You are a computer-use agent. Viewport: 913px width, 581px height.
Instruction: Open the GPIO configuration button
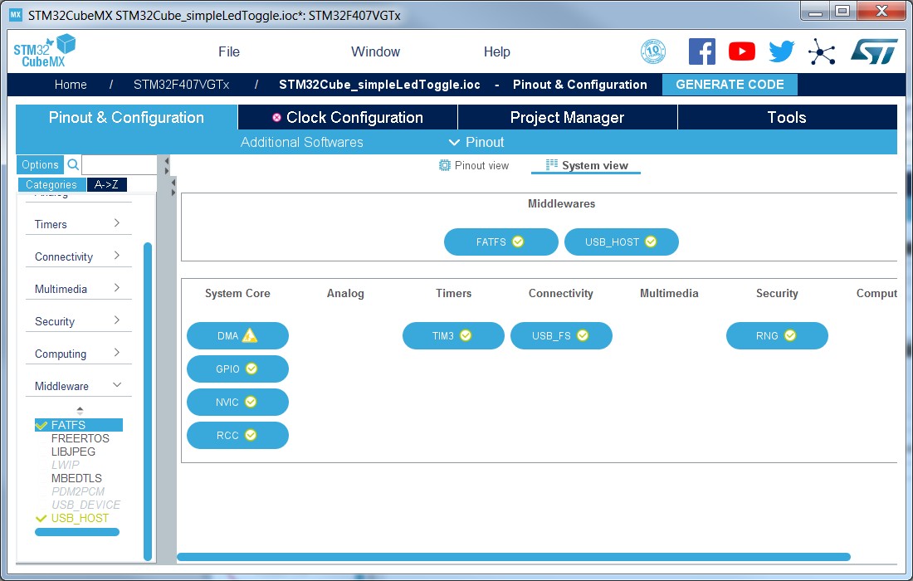(237, 369)
